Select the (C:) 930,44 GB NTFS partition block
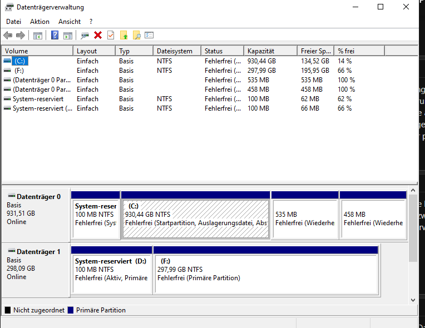The width and height of the screenshot is (425, 328). 195,215
